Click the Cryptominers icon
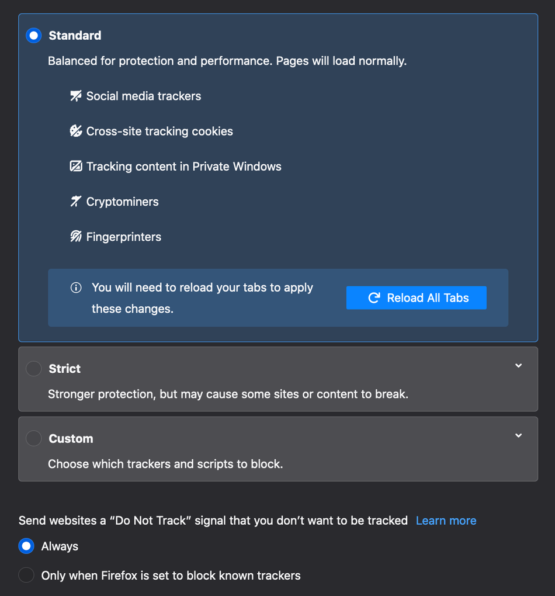 76,202
